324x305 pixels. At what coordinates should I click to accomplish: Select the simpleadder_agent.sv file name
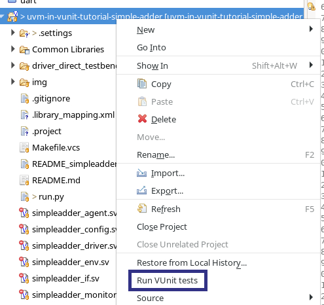pyautogui.click(x=74, y=213)
